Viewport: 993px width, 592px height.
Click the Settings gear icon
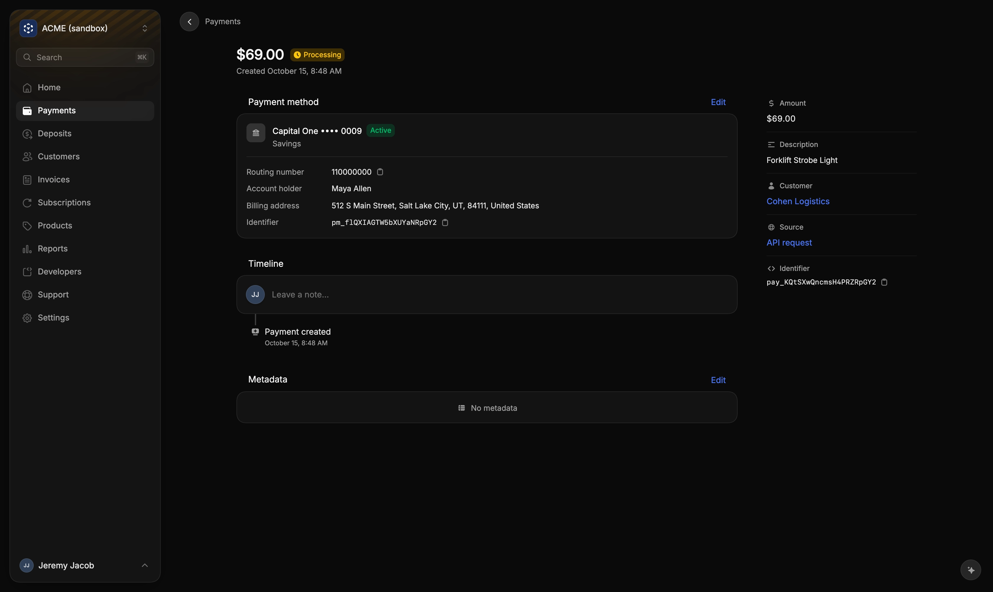(x=27, y=318)
